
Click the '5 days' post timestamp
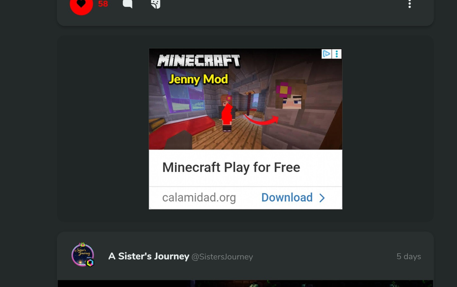click(x=409, y=257)
